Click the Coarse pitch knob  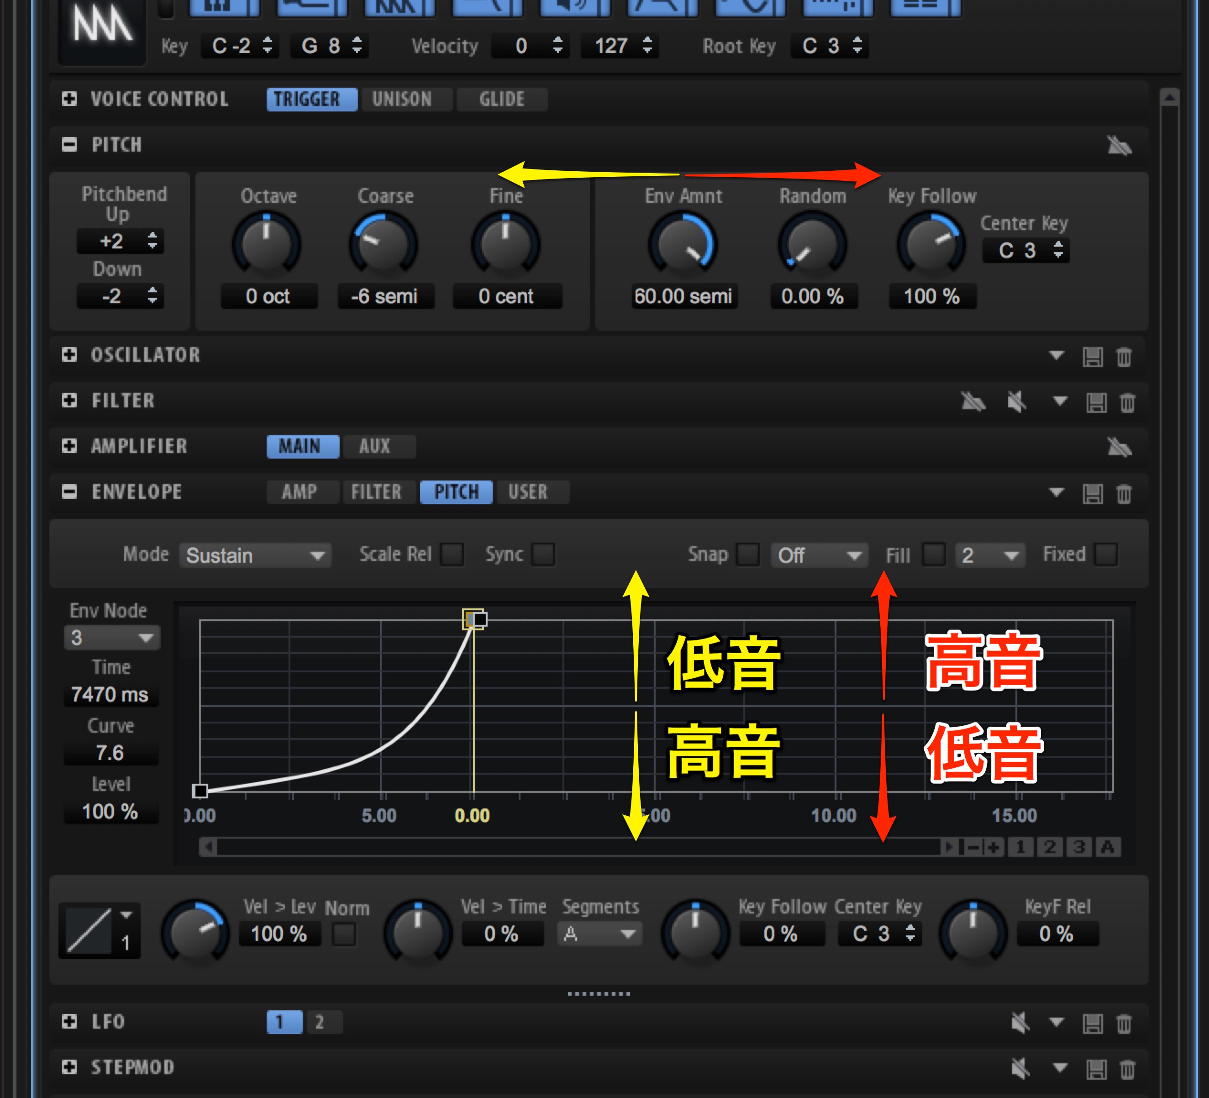click(383, 244)
